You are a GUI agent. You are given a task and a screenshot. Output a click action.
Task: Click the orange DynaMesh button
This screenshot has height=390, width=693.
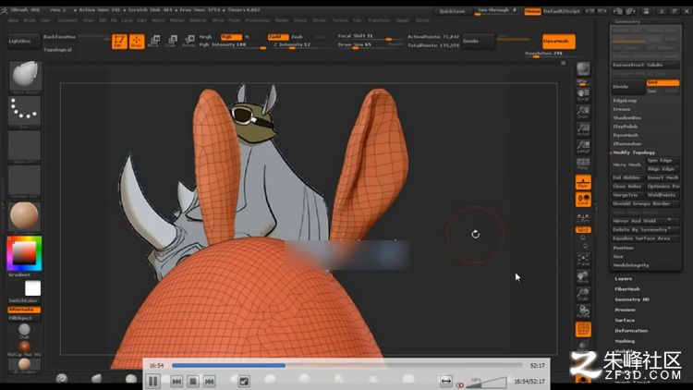point(559,41)
